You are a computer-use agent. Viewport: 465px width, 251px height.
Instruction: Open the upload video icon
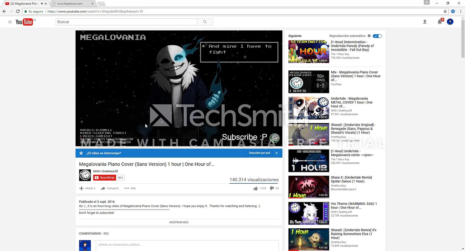pos(425,22)
